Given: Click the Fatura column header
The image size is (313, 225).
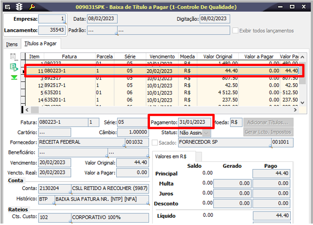Looking at the screenshot, I should click(x=69, y=57).
